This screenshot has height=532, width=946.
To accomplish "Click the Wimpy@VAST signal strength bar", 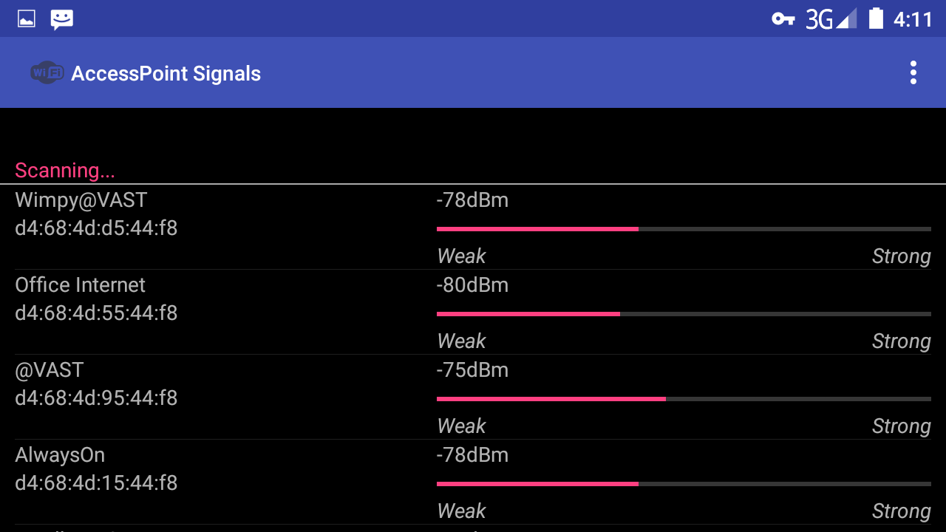I will click(684, 229).
